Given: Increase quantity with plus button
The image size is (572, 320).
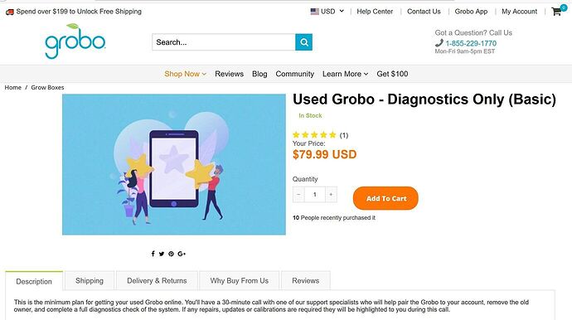Looking at the screenshot, I should 331,195.
